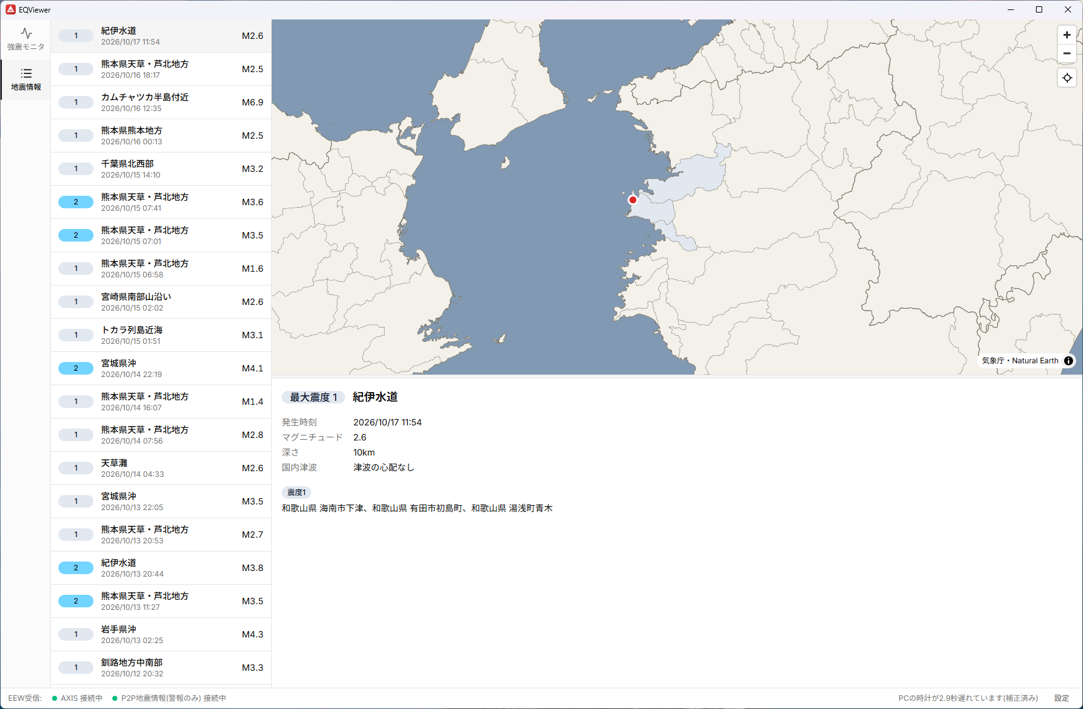Viewport: 1083px width, 709px height.
Task: Select entry dated 2026/10/15 06:58
Action: point(161,269)
